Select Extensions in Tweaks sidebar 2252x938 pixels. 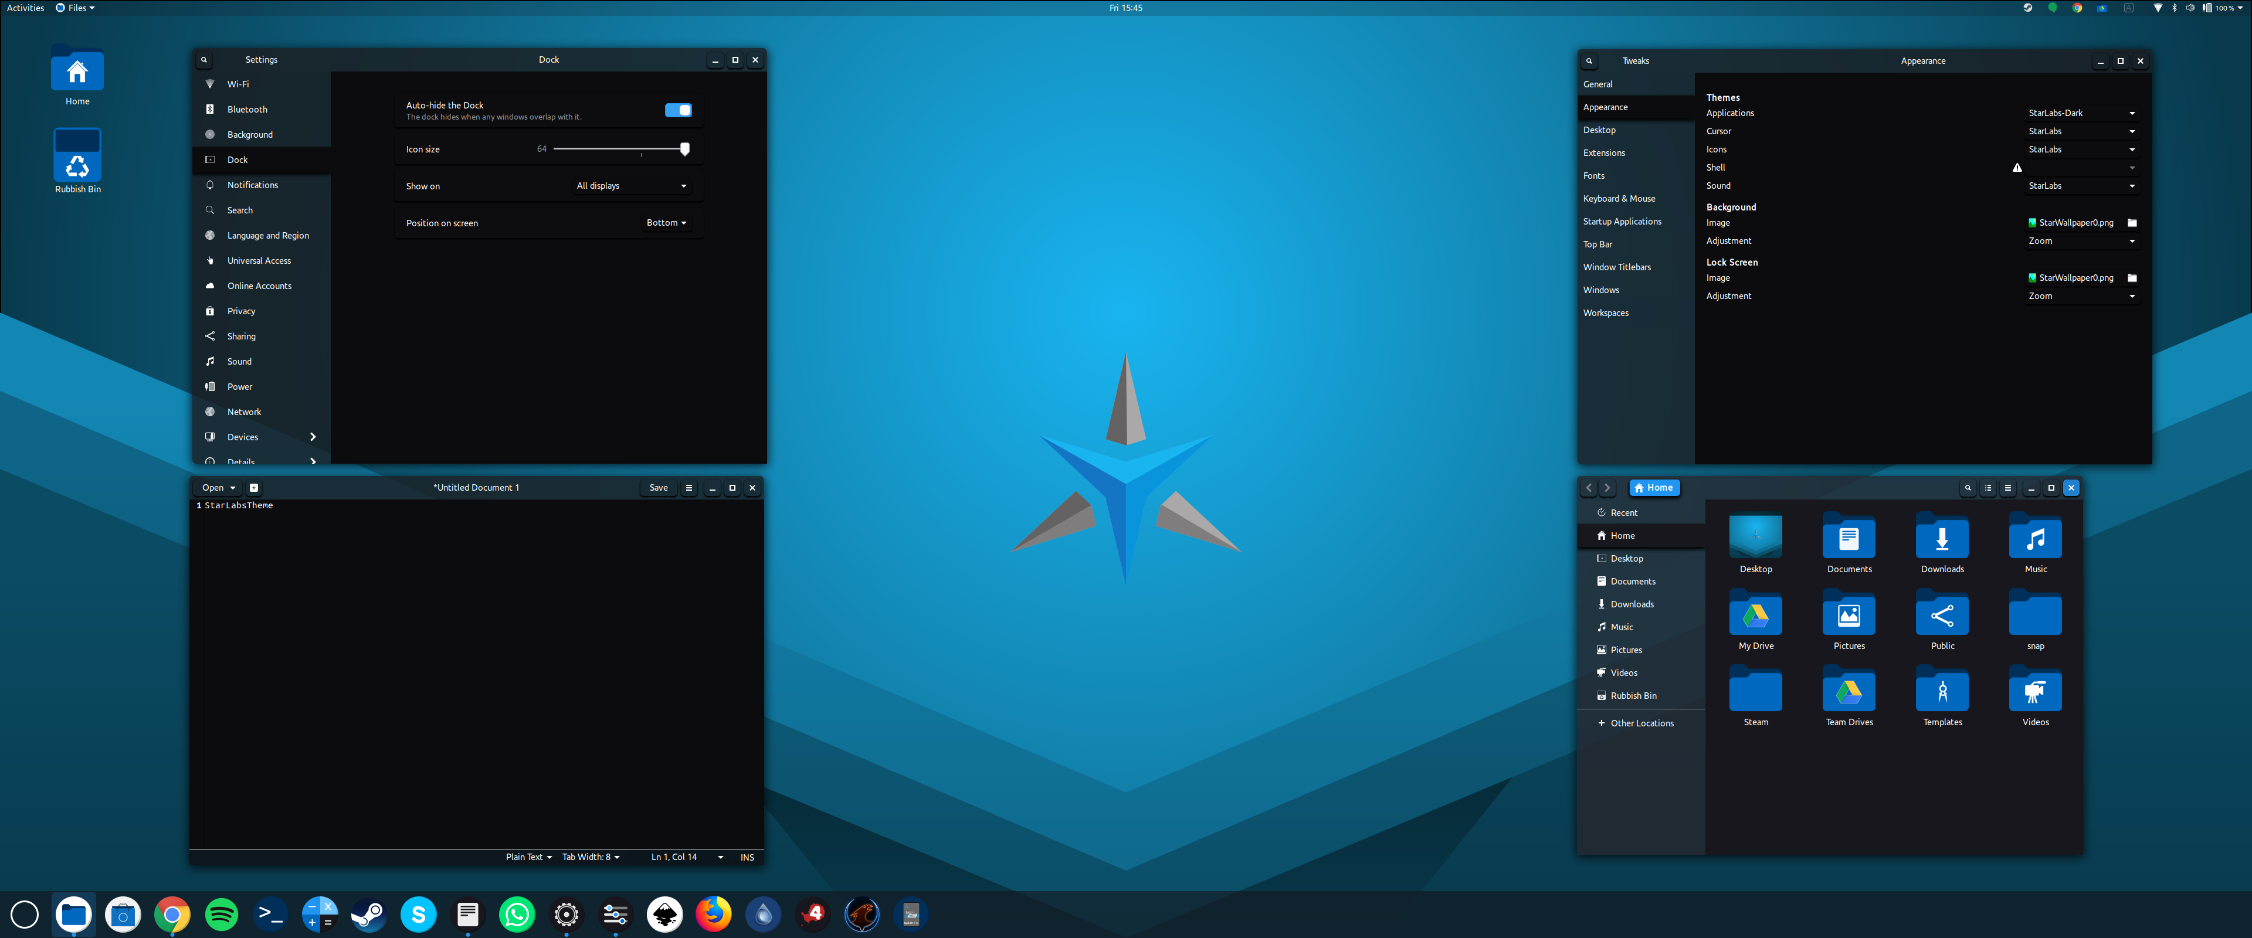[1636, 153]
